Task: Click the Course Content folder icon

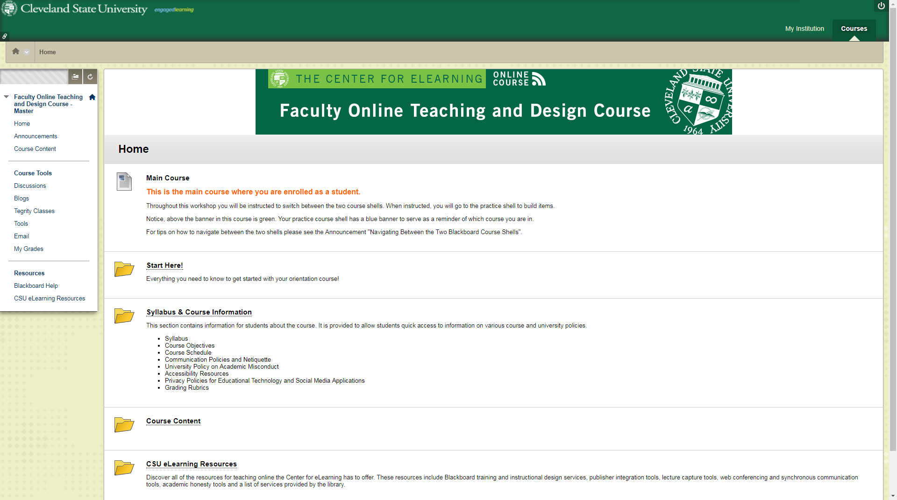Action: point(124,424)
